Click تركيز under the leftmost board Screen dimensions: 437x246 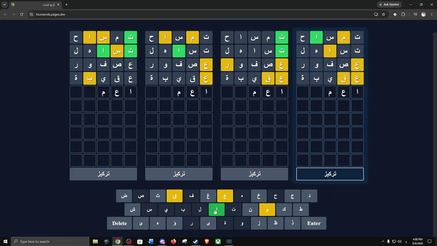[103, 174]
